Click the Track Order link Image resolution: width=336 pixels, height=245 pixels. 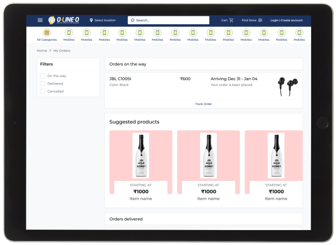203,104
